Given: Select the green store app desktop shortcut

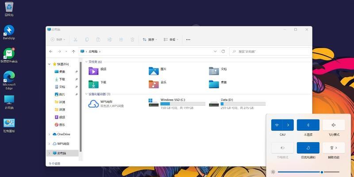Looking at the screenshot, I should point(9,55).
